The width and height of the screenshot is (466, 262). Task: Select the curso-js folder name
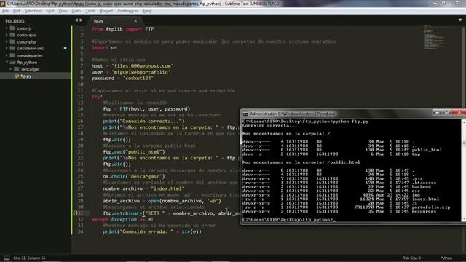tap(24, 28)
